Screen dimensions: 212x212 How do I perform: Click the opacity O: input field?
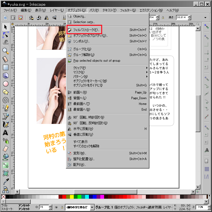(44, 207)
